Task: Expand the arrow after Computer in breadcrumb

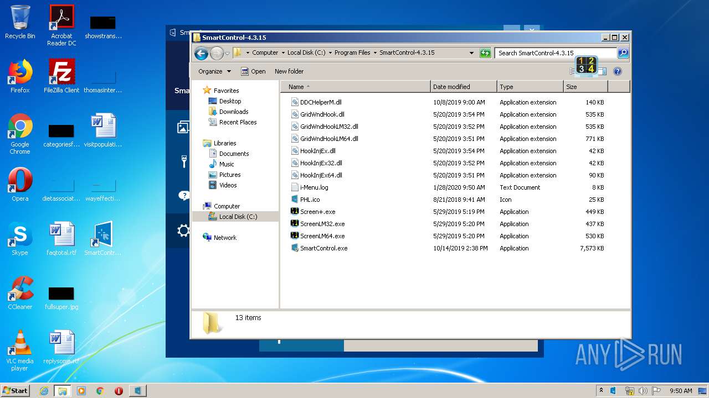Action: click(x=282, y=53)
